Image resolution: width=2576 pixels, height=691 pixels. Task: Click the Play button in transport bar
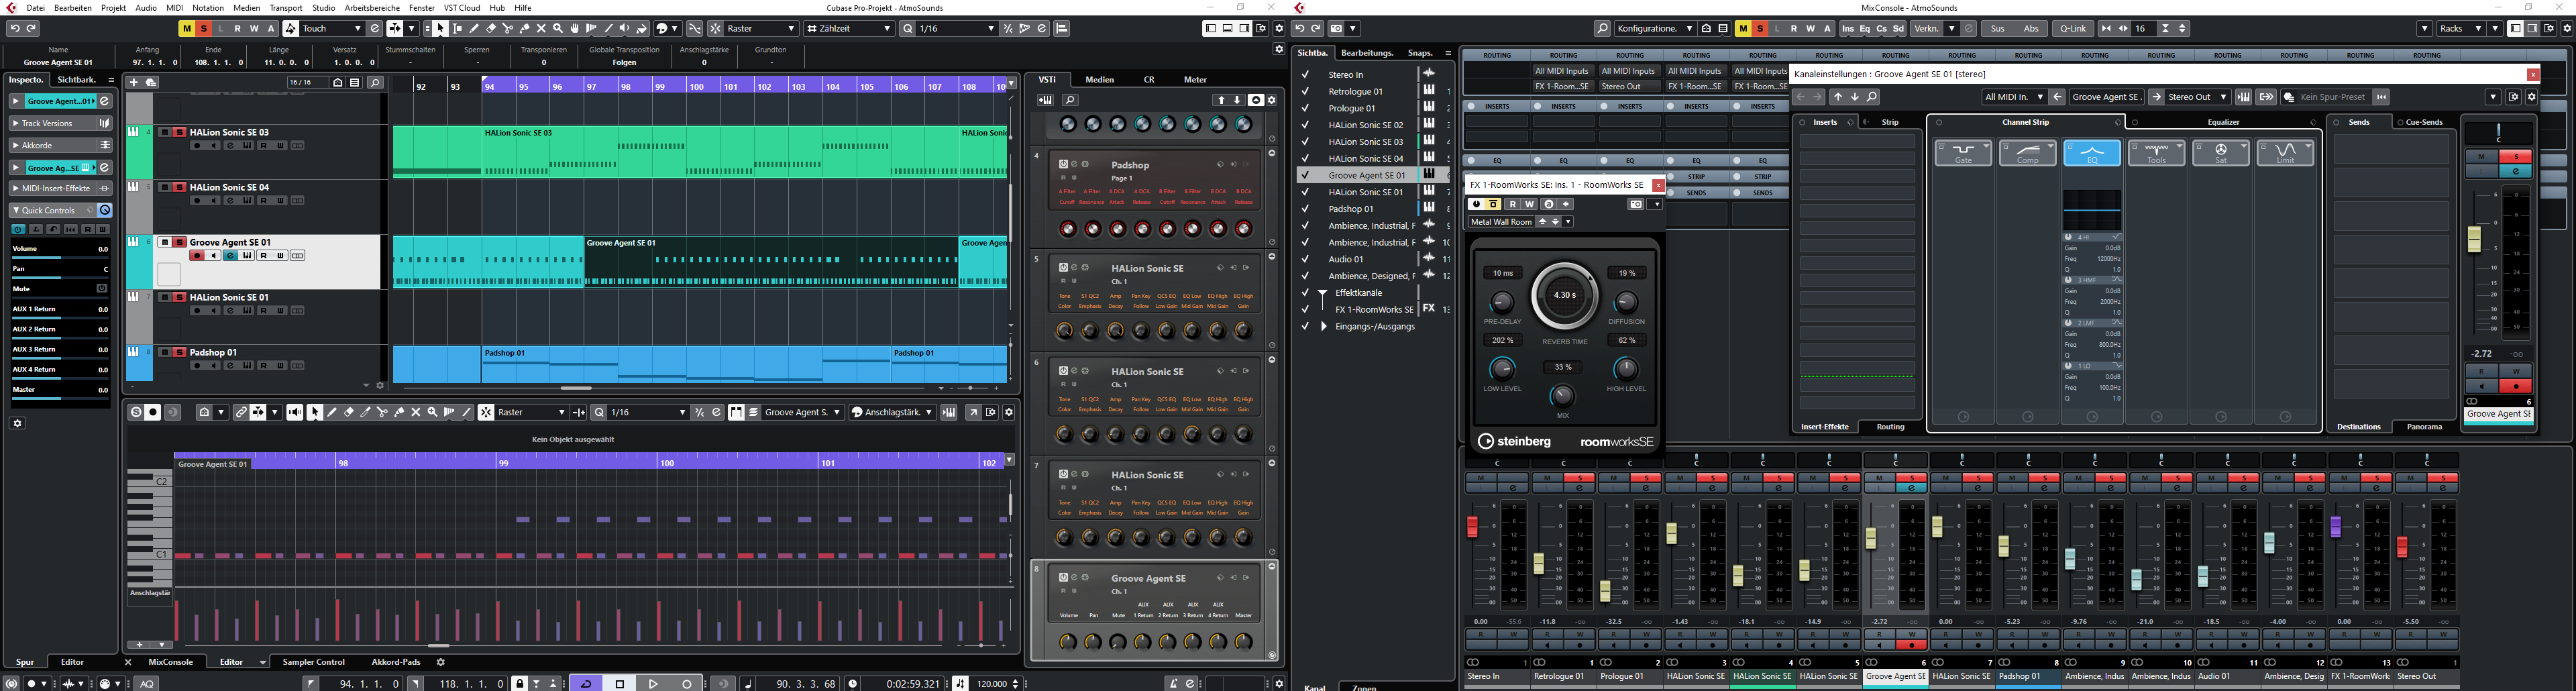point(653,684)
